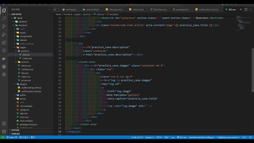Switch to the settings.py tab

pyautogui.click(x=69, y=10)
